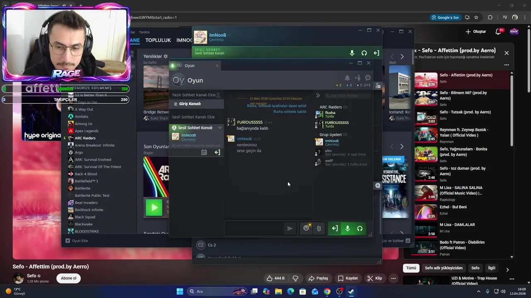Click Abone ol subscribe button
This screenshot has width=531, height=298.
(x=68, y=278)
